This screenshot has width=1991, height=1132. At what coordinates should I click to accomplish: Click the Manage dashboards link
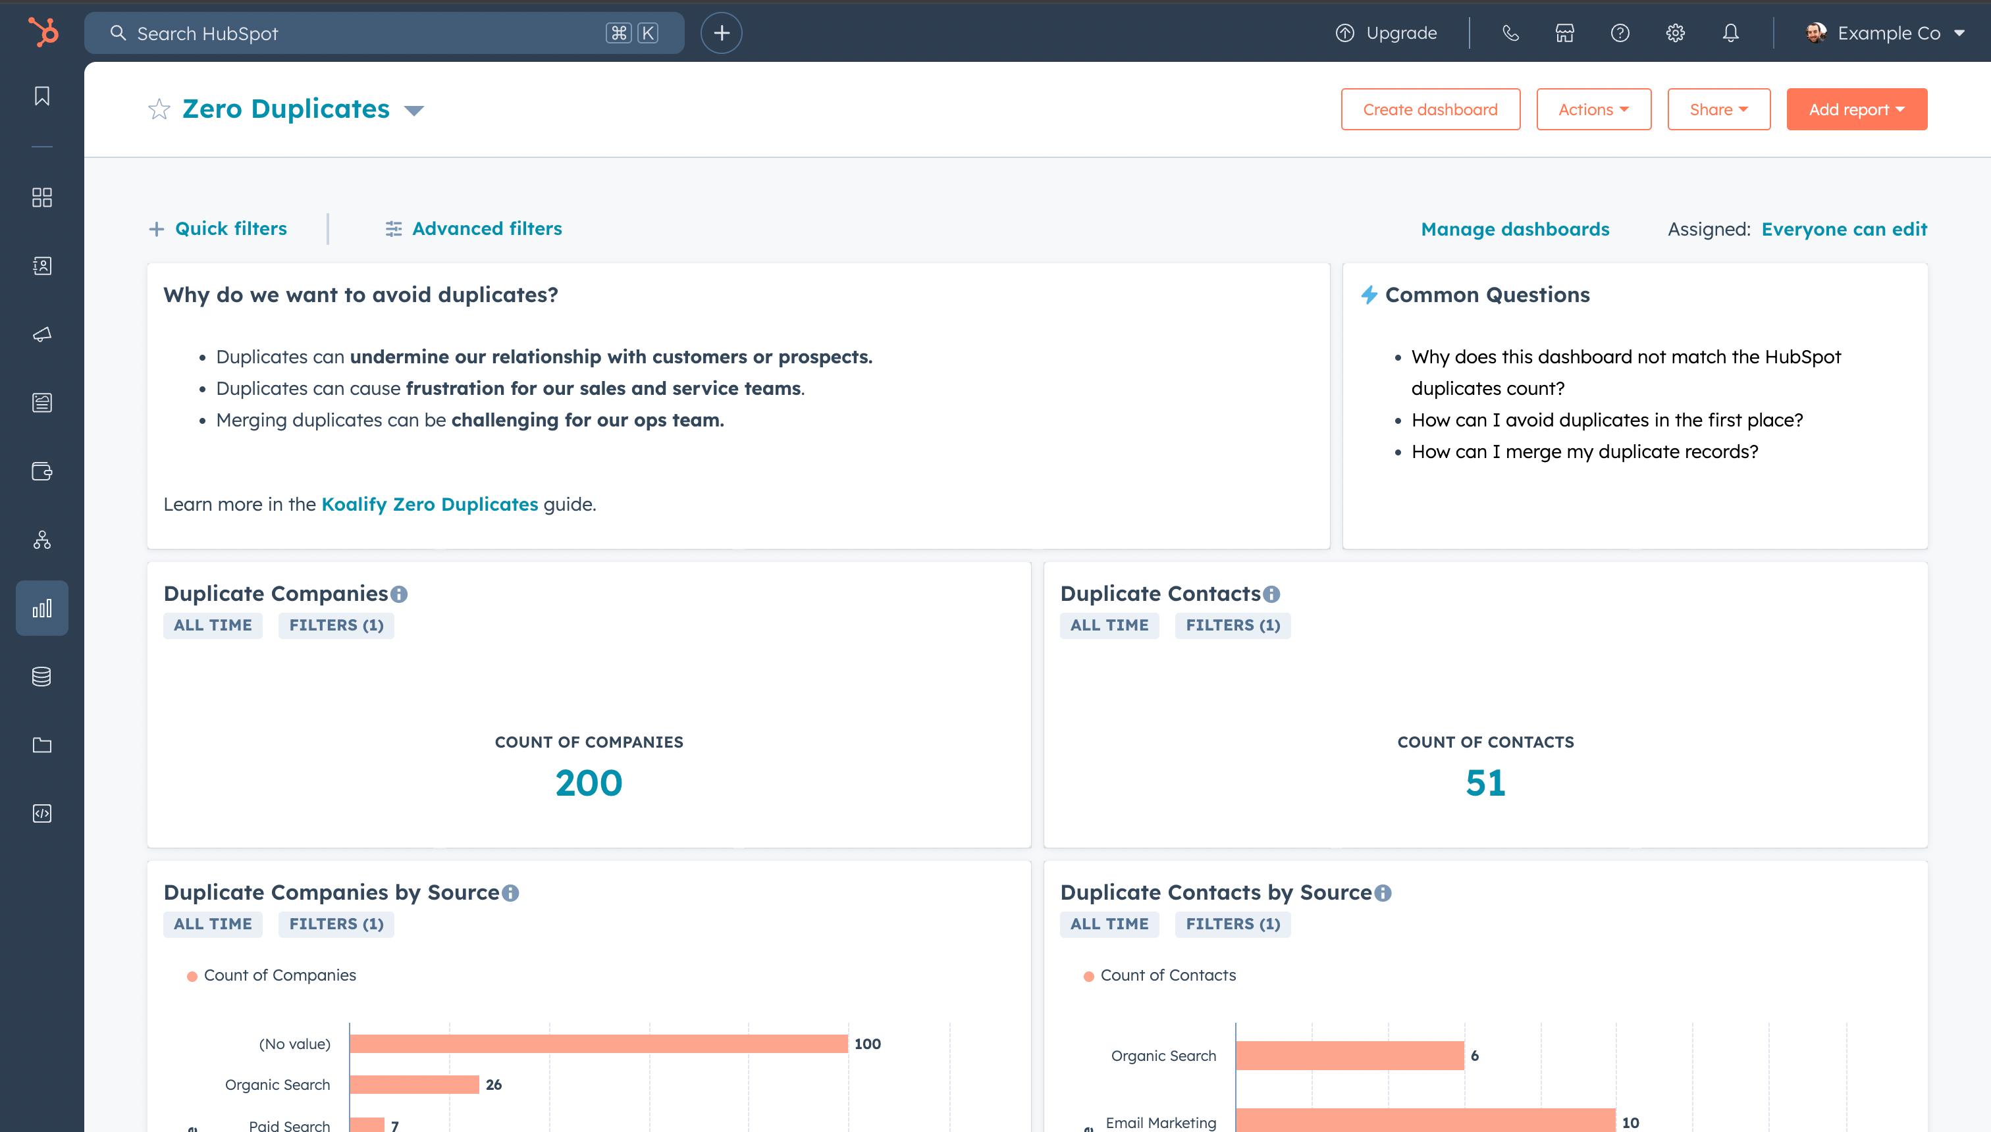coord(1514,228)
